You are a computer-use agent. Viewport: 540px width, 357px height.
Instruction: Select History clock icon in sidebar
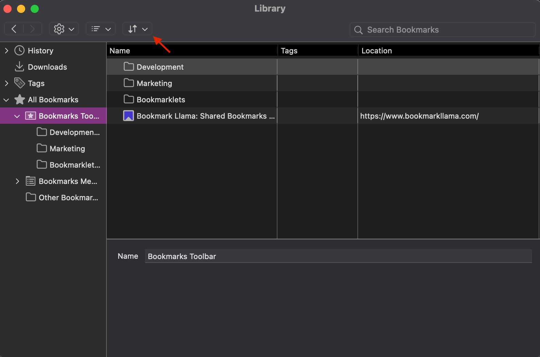pyautogui.click(x=19, y=51)
